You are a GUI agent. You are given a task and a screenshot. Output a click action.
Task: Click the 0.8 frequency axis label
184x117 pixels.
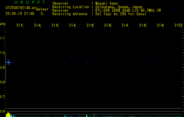click(2, 82)
